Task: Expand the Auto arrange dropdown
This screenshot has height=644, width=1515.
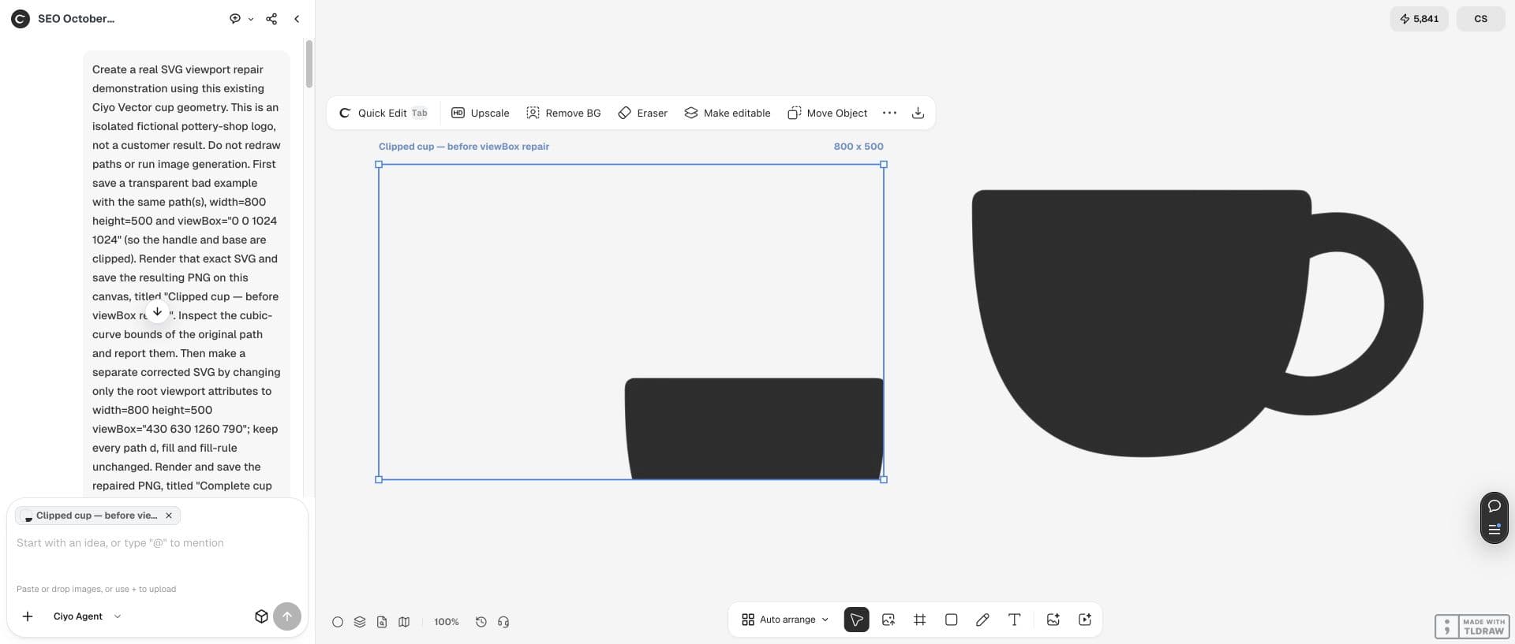Action: click(785, 620)
